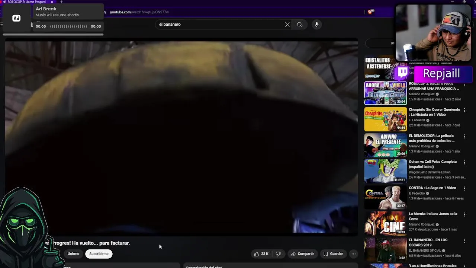The width and height of the screenshot is (476, 268).
Task: Save the video with the Guardar button
Action: point(333,254)
